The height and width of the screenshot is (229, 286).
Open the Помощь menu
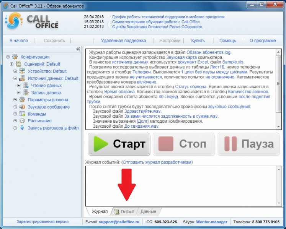[x=228, y=41]
